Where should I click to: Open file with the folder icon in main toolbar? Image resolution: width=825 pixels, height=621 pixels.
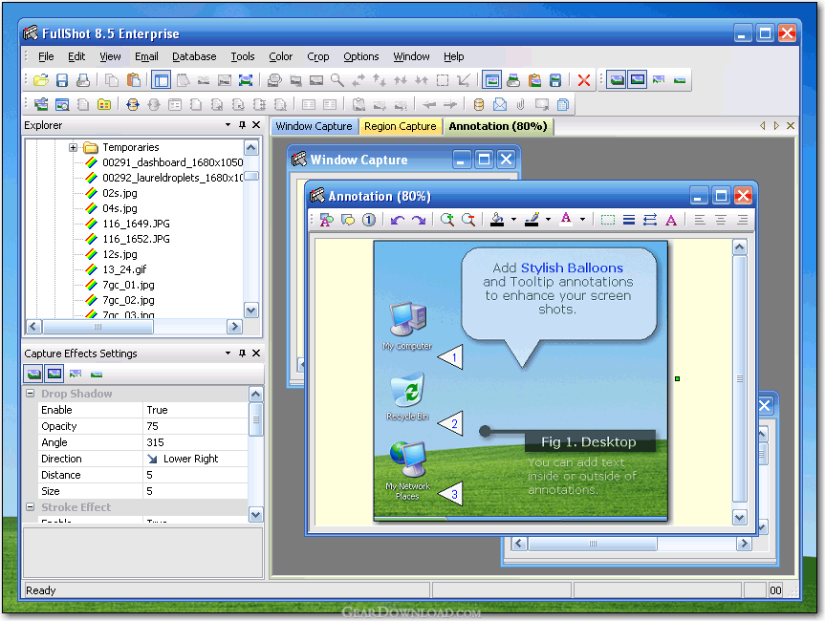[41, 80]
